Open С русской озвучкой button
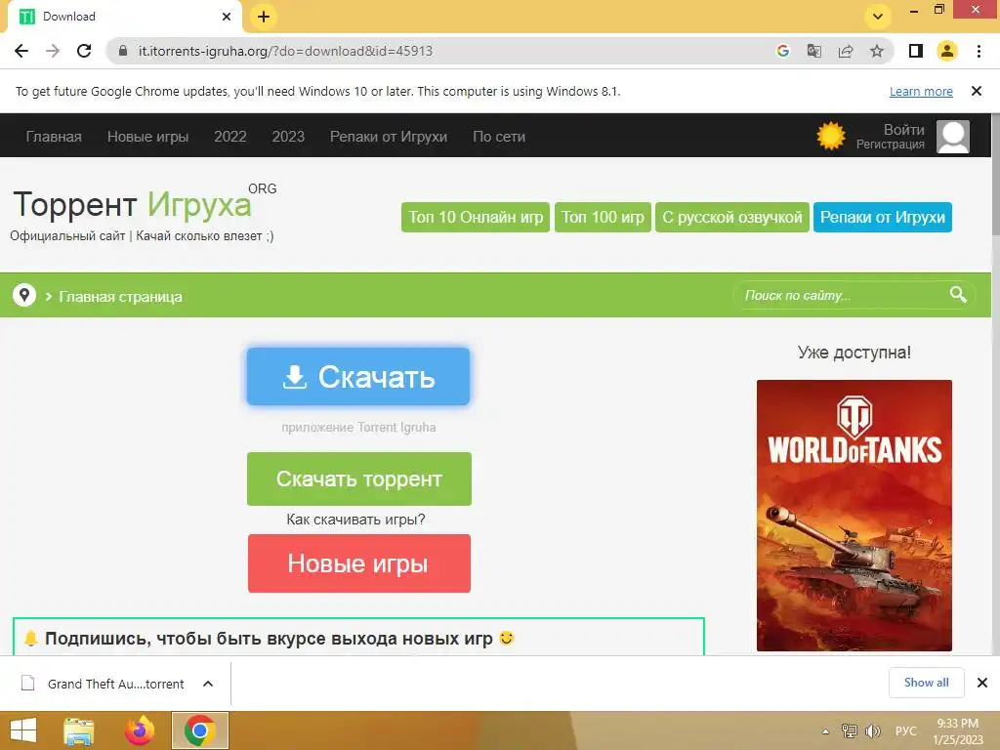 click(732, 218)
